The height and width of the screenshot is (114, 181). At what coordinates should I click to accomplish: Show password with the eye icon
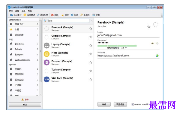(153, 43)
